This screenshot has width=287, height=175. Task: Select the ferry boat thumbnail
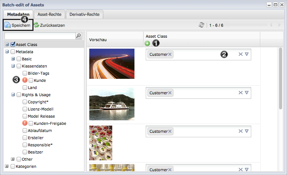coord(112,104)
